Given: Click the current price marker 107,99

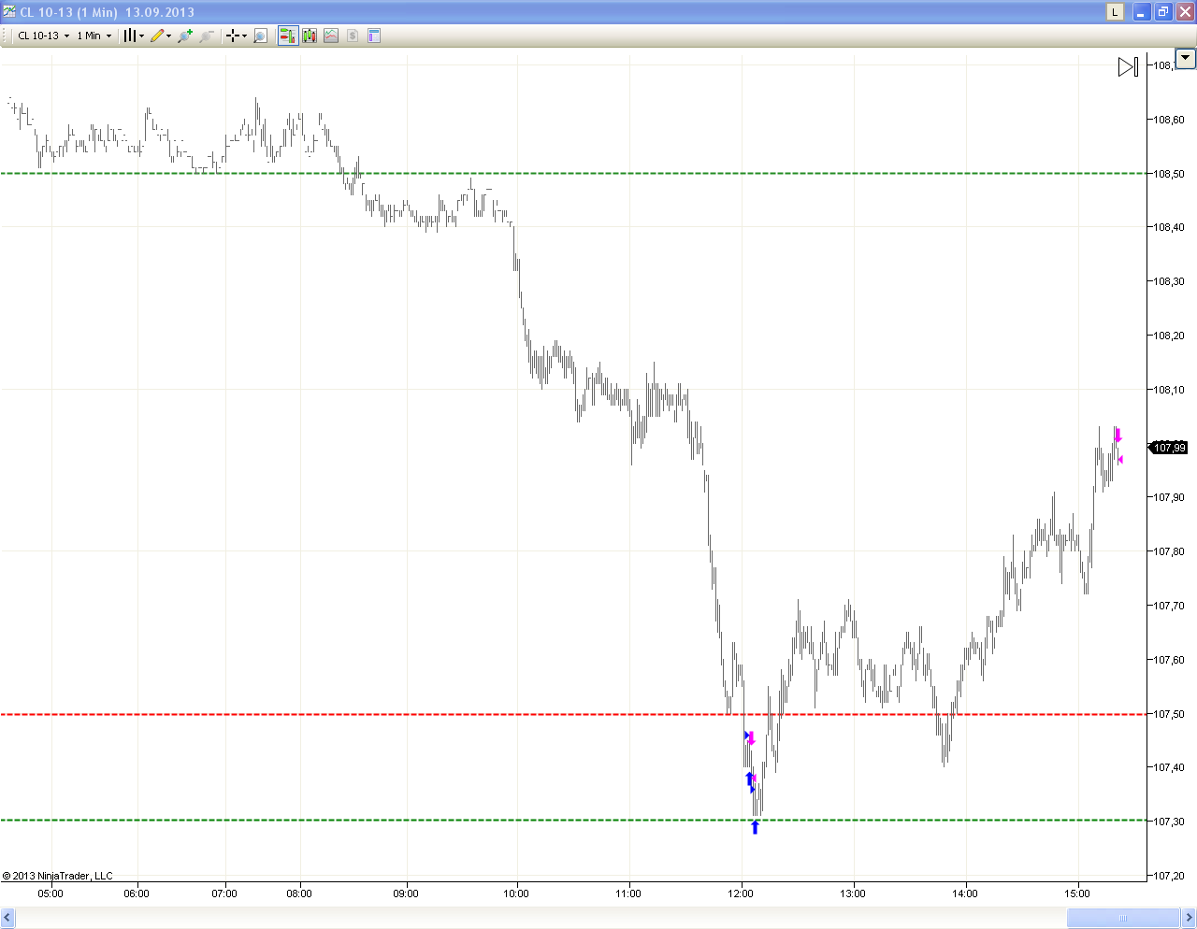Looking at the screenshot, I should pos(1169,448).
